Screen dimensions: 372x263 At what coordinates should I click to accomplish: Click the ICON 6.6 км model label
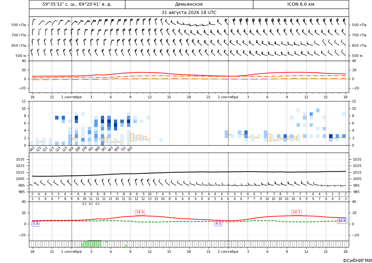coord(301,4)
